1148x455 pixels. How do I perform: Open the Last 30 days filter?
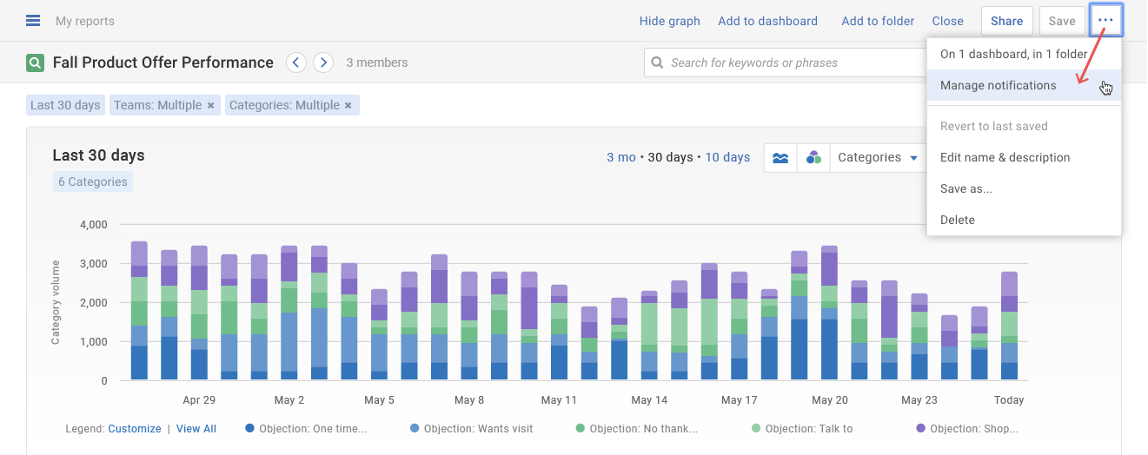(x=65, y=105)
